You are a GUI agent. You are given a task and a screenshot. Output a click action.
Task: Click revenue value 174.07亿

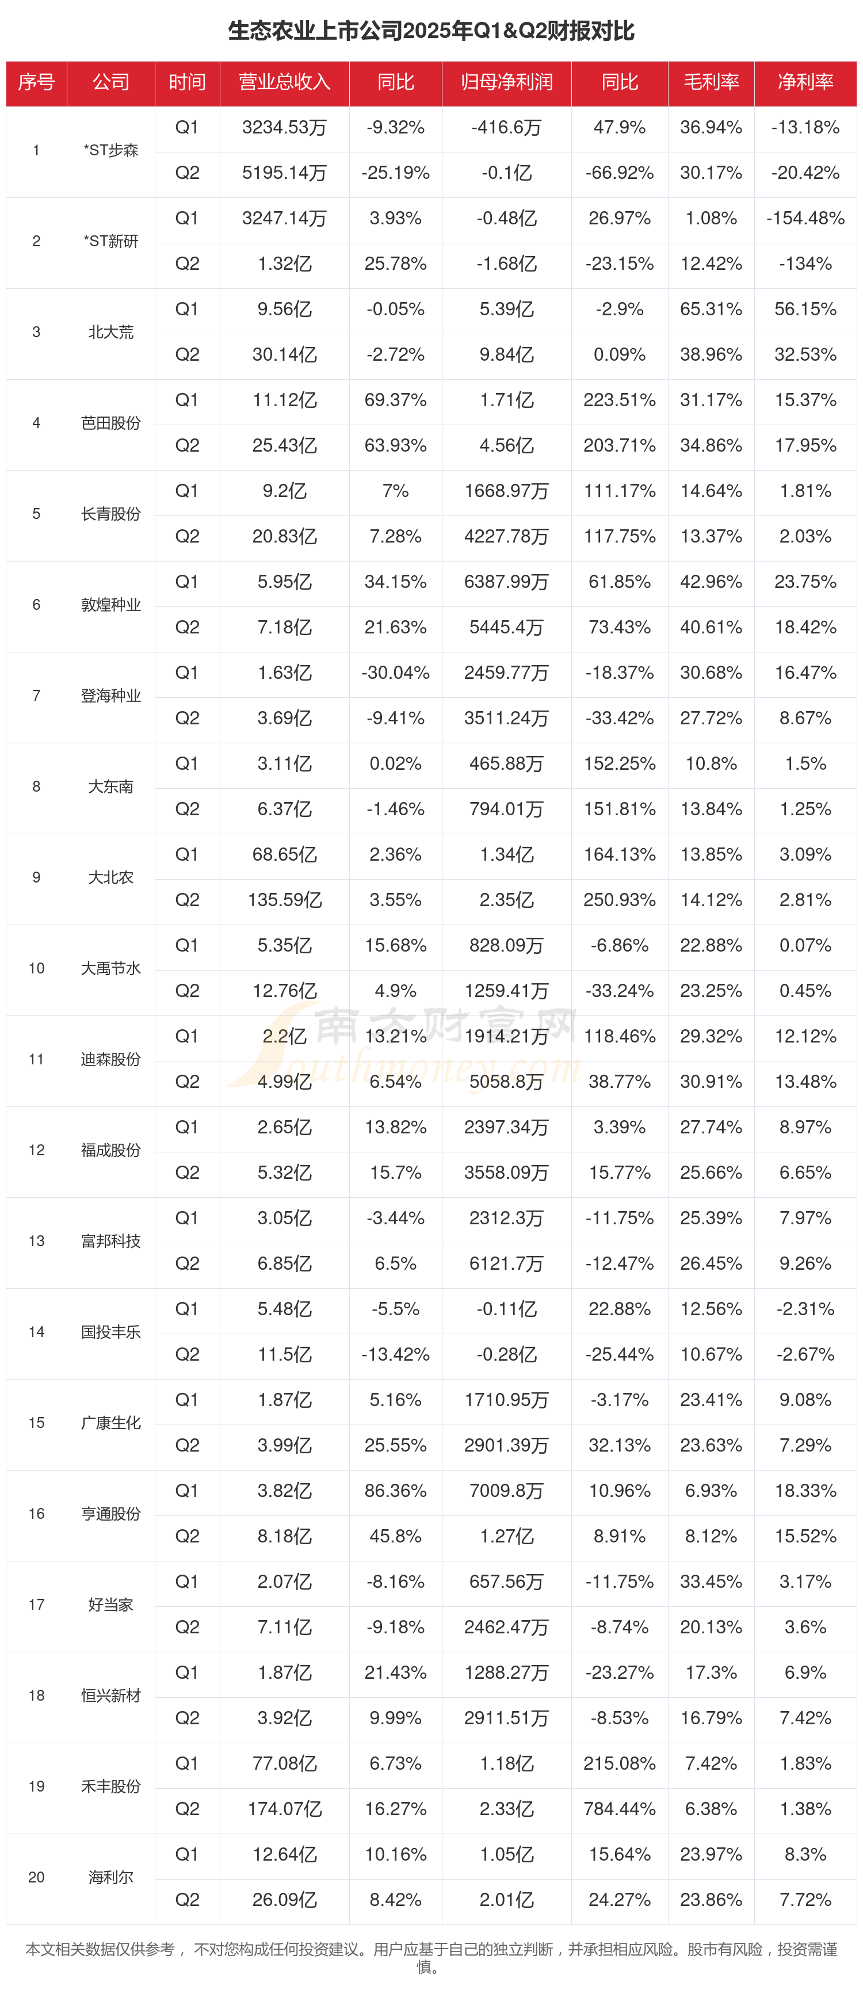click(284, 1809)
